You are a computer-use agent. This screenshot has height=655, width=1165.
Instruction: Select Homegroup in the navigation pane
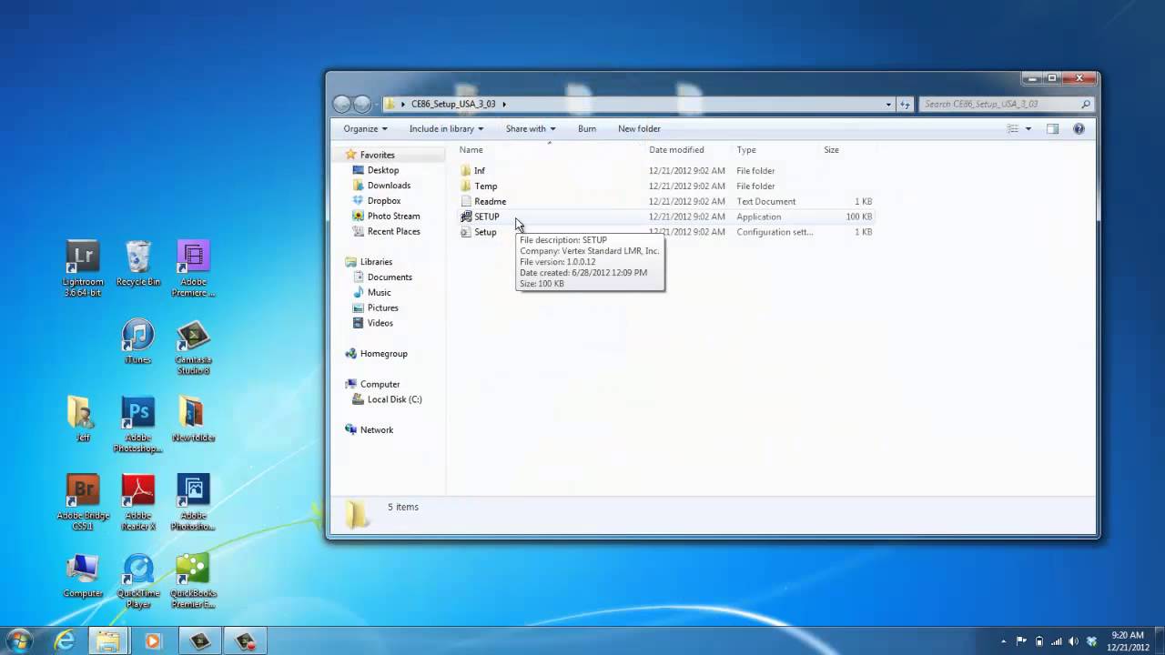pyautogui.click(x=383, y=354)
